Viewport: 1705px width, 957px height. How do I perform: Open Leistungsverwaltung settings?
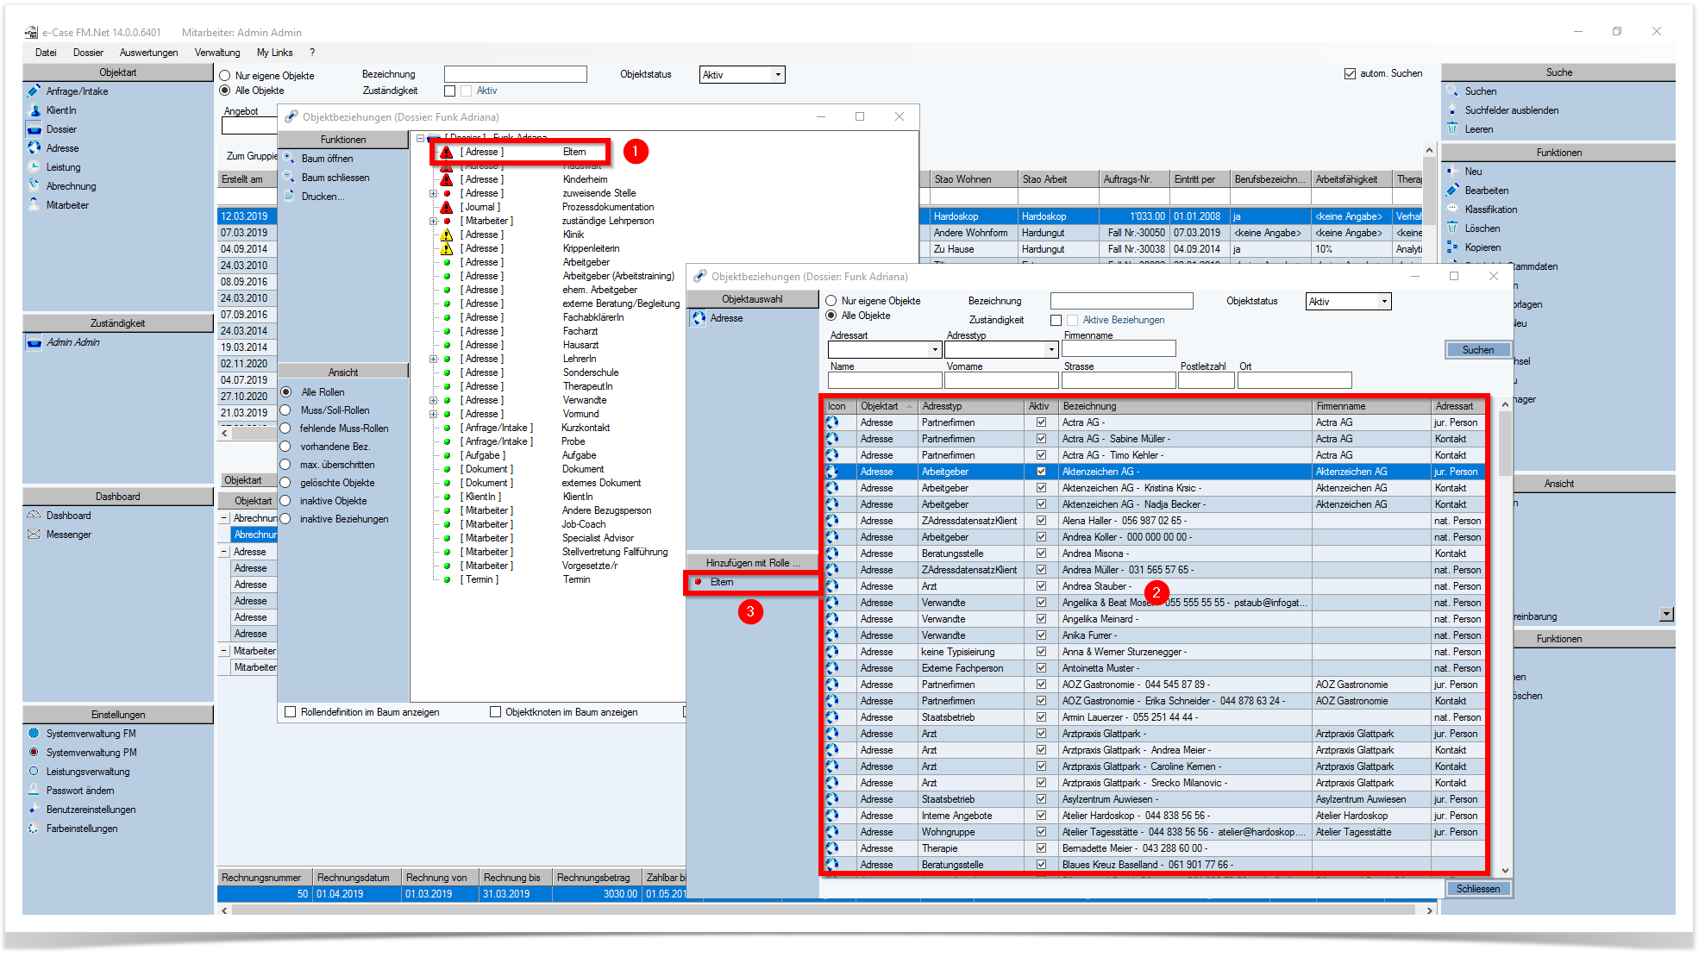pyautogui.click(x=88, y=772)
